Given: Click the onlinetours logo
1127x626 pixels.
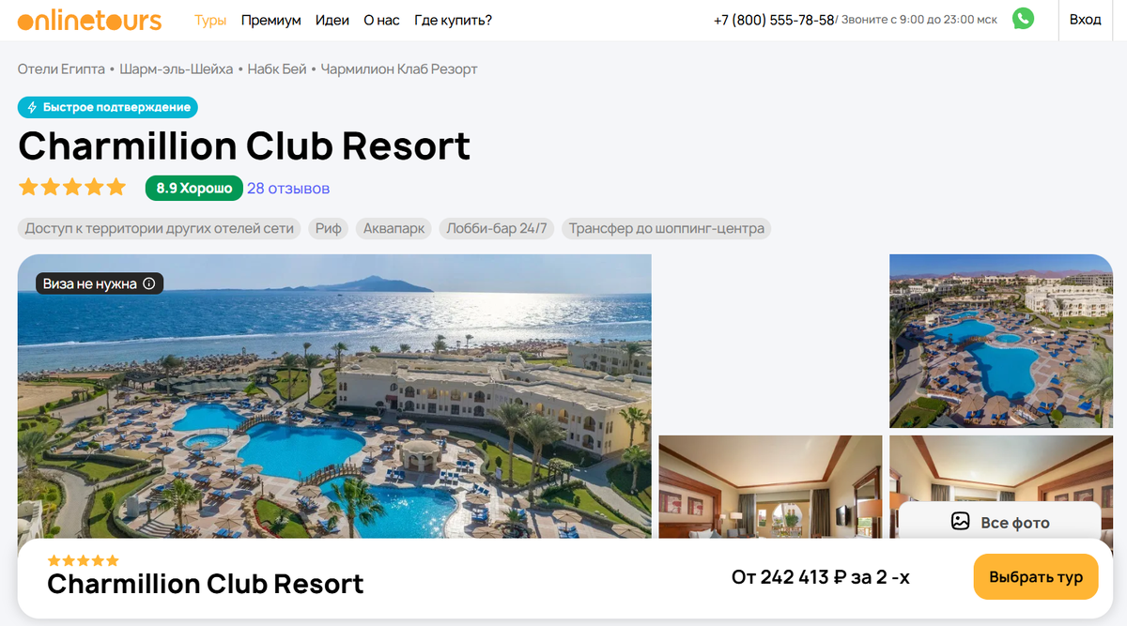Looking at the screenshot, I should (90, 20).
